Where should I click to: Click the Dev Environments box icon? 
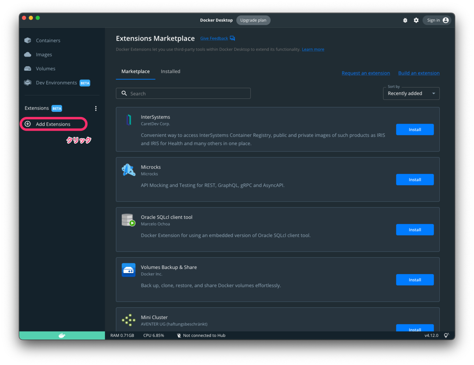[28, 83]
